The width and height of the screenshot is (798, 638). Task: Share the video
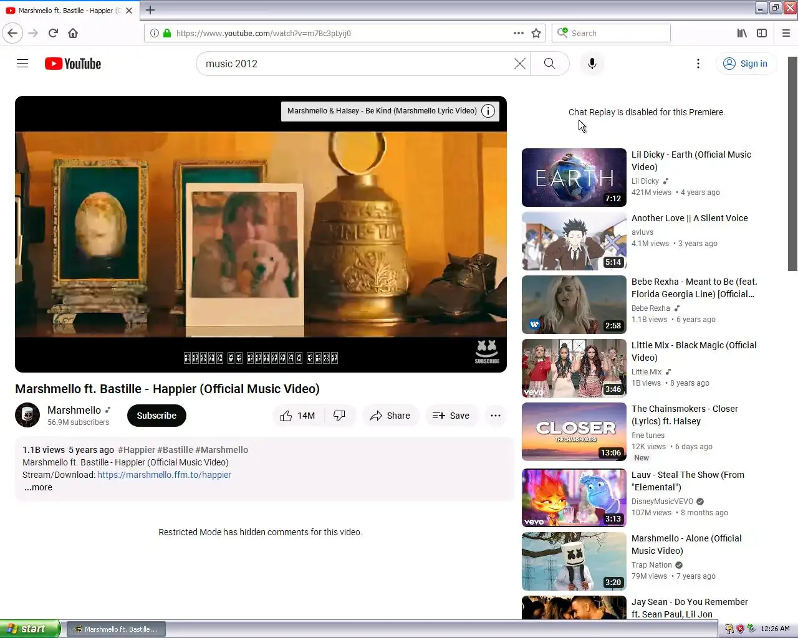(x=390, y=416)
